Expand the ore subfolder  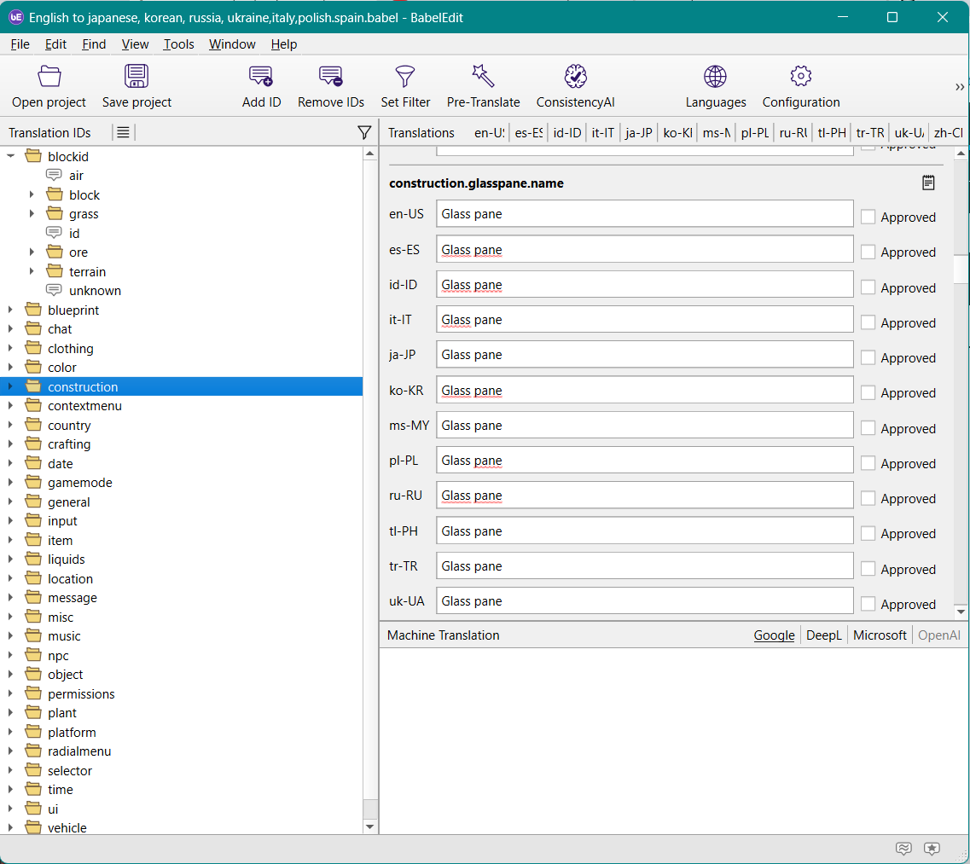point(32,252)
